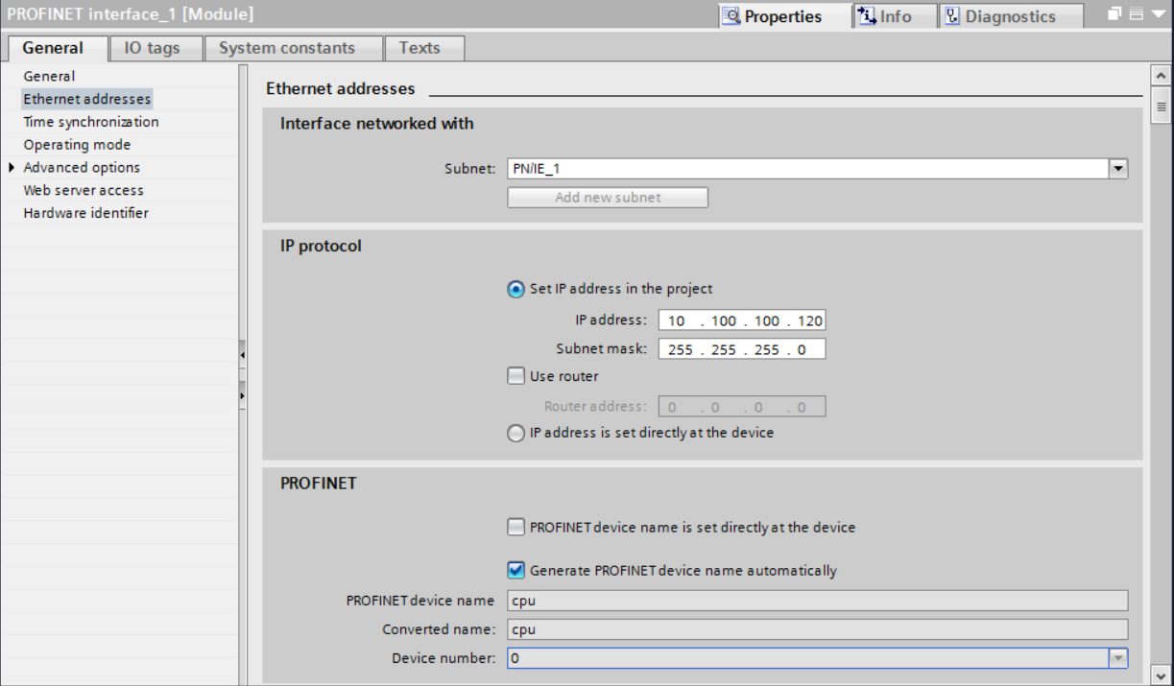Select 'IP address is set directly at the device'
Screen dimensions: 1174x686
515,433
